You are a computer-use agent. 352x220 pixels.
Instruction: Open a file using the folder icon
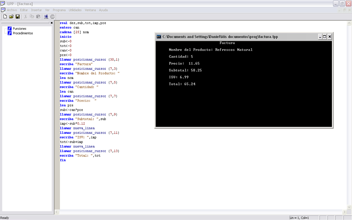click(x=11, y=17)
